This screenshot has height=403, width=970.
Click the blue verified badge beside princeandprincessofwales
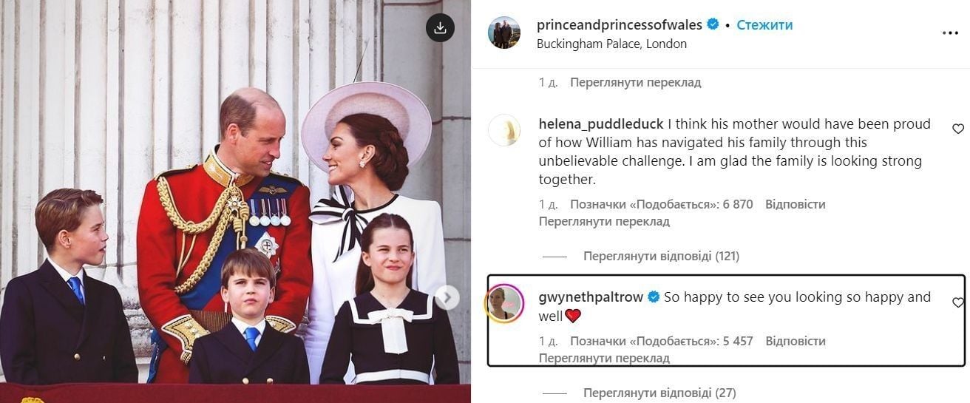(713, 24)
